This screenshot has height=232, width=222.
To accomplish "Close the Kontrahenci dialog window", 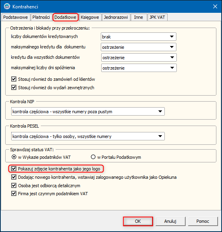I will (215, 6).
